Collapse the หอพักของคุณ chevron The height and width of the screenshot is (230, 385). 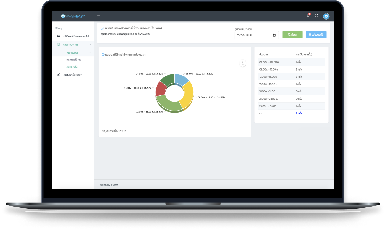(x=90, y=44)
